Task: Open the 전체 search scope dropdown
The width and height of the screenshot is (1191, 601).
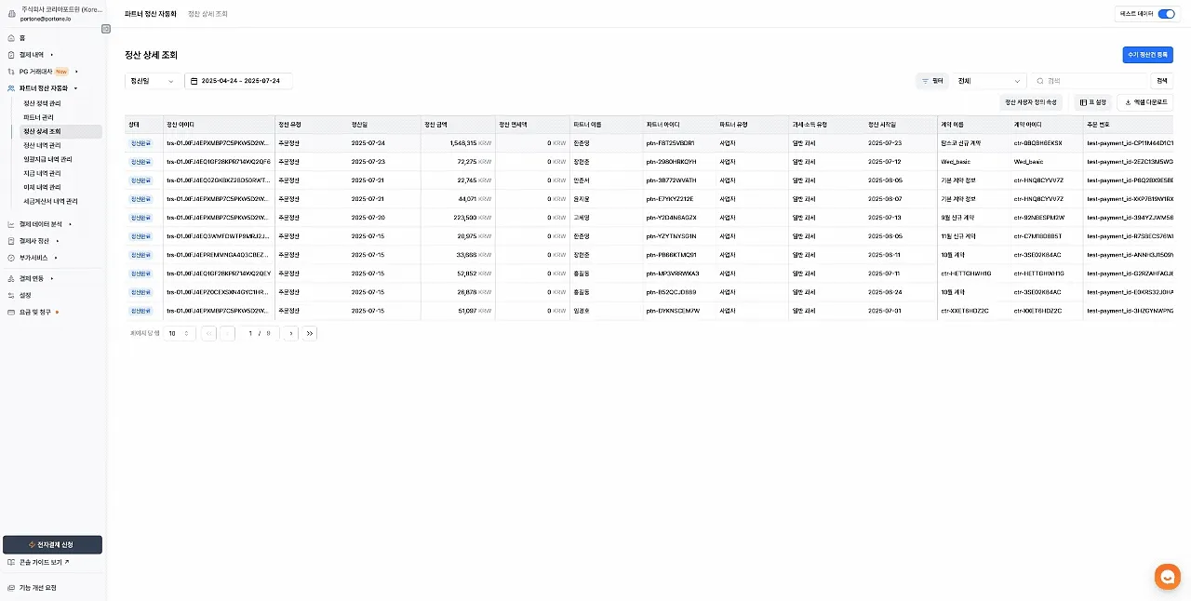Action: [x=989, y=81]
